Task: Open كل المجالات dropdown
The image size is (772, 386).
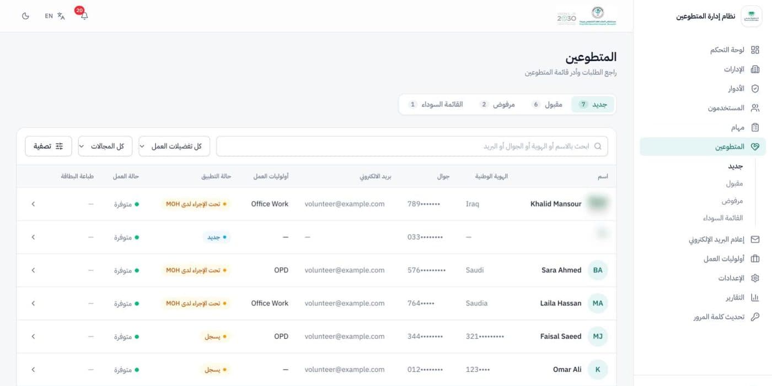Action: point(105,146)
